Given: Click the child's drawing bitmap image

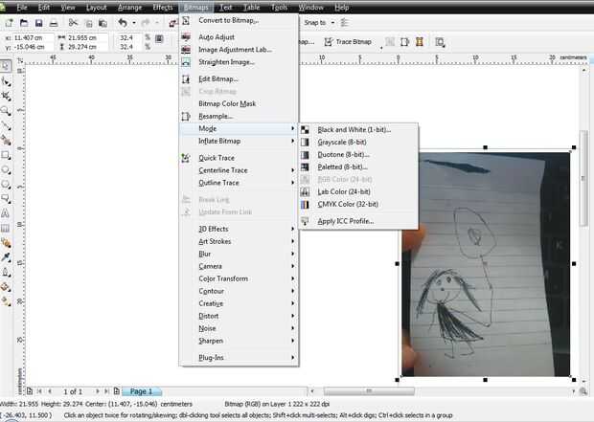Looking at the screenshot, I should (x=486, y=264).
